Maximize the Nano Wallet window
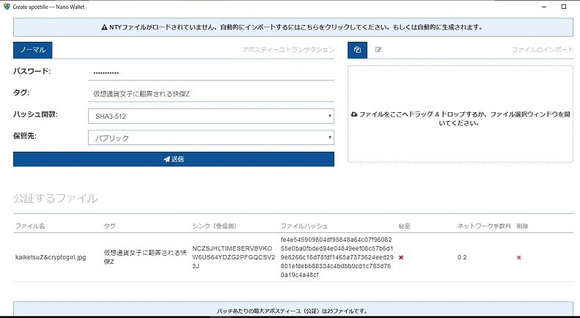This screenshot has height=318, width=580. (564, 7)
